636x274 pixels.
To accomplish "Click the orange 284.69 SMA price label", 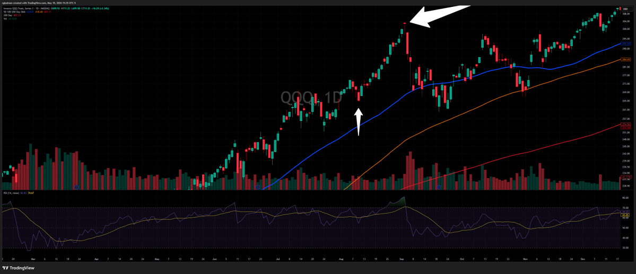I will [625, 59].
